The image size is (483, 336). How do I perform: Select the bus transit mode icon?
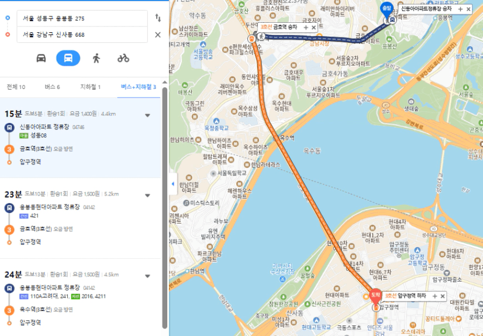click(x=68, y=58)
